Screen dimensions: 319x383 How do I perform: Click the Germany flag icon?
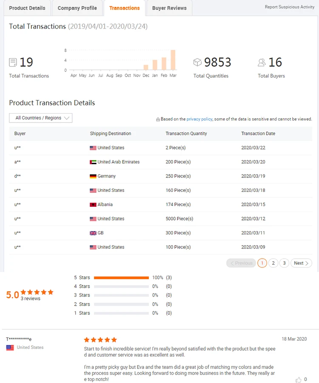pos(93,176)
